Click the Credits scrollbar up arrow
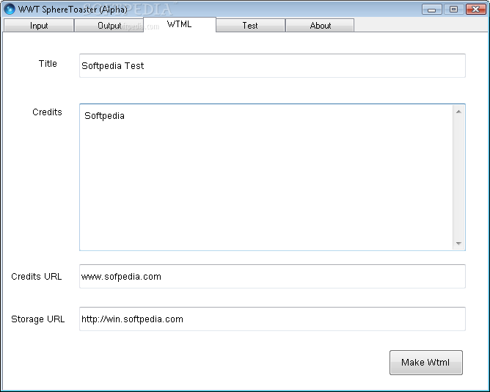The width and height of the screenshot is (490, 392). (458, 112)
